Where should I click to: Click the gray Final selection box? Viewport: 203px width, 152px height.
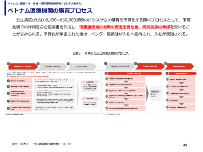(x=156, y=94)
